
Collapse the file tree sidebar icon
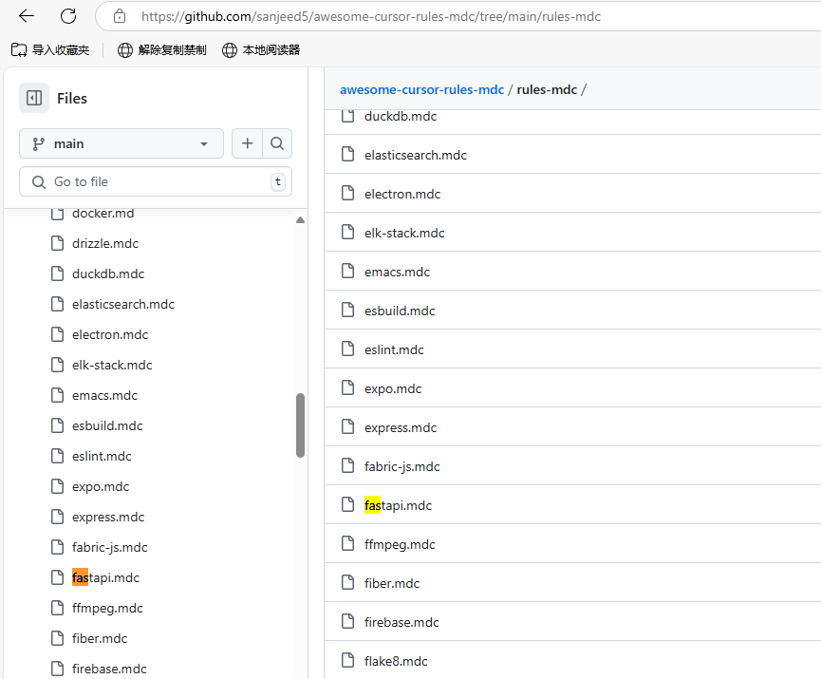tap(34, 98)
